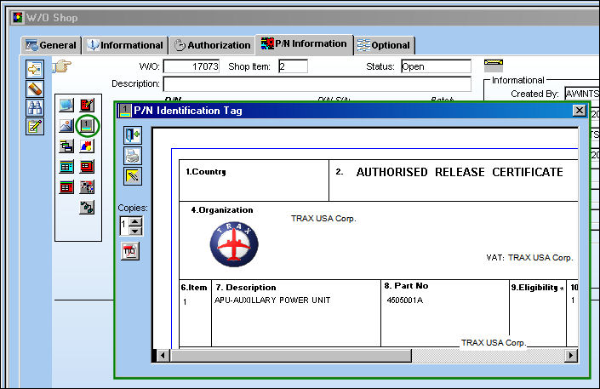Click the circled P/N identification tag icon
Screen dimensions: 600x389
(88, 126)
